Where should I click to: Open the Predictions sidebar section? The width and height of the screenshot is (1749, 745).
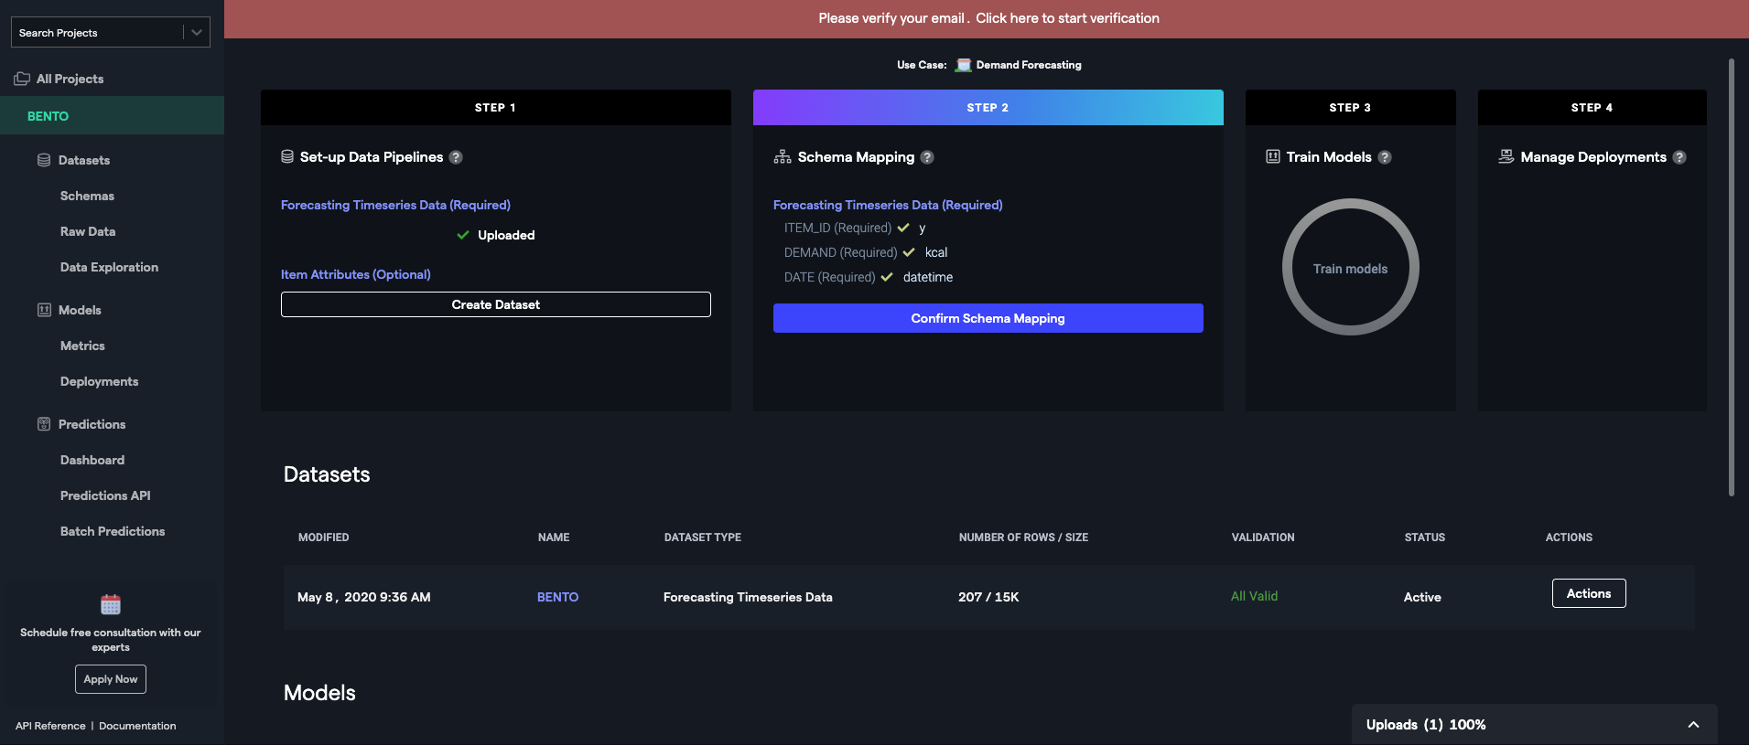pos(92,424)
